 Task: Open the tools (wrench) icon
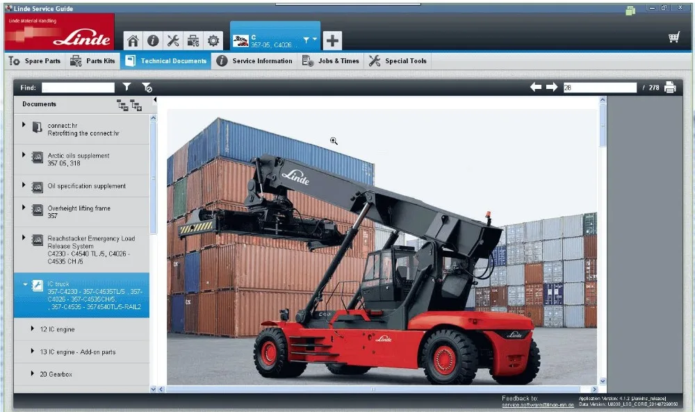tap(172, 40)
